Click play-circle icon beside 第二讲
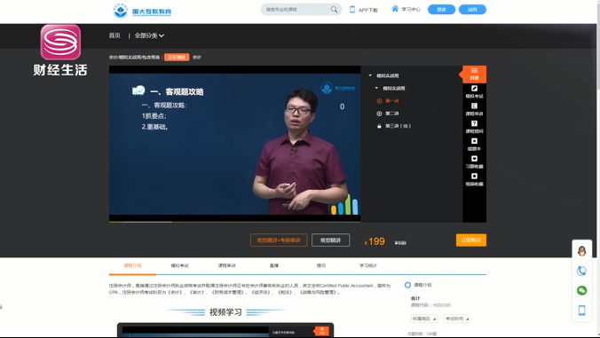 pyautogui.click(x=379, y=114)
